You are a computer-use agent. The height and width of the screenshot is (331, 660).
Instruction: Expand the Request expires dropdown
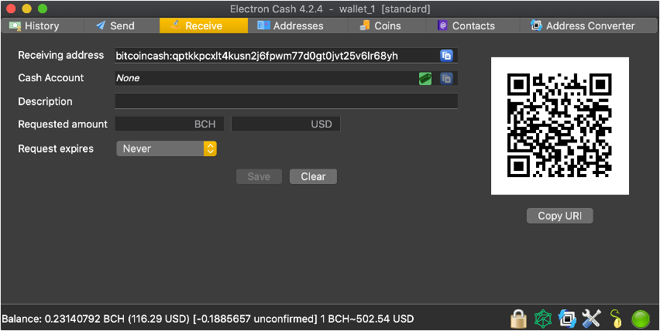pos(166,148)
